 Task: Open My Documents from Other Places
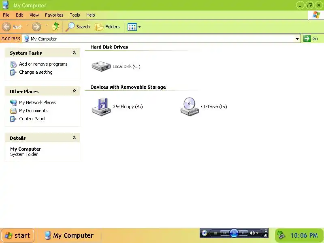click(33, 111)
